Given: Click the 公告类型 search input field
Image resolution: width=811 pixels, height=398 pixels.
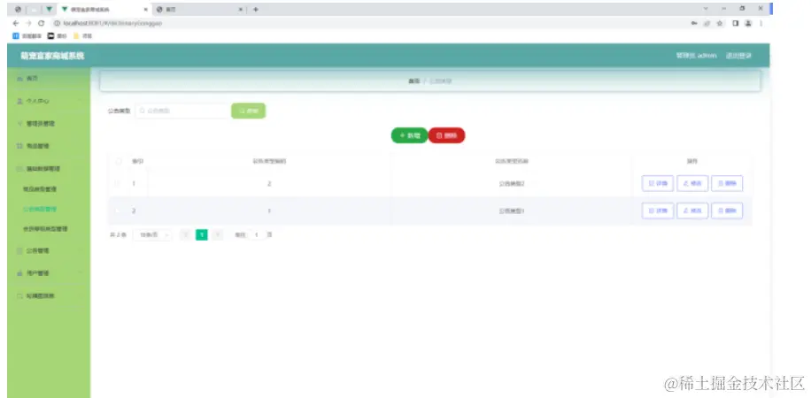Looking at the screenshot, I should 183,111.
